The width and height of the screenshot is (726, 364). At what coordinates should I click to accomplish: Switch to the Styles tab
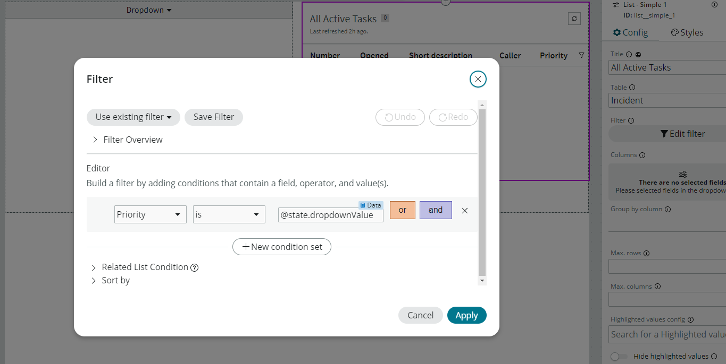coord(687,32)
